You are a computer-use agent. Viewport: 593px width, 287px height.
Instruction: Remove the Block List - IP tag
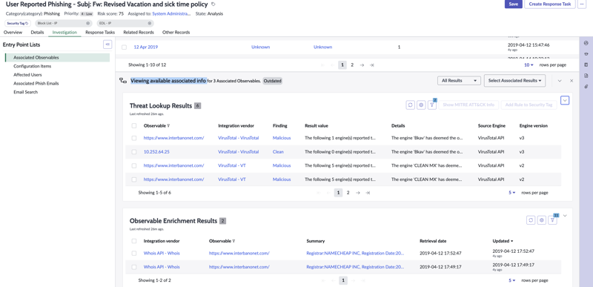pos(87,23)
